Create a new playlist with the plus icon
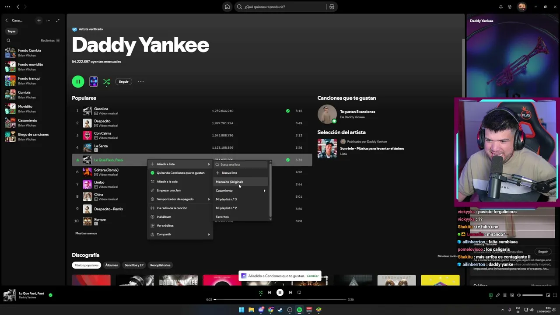Image resolution: width=560 pixels, height=315 pixels. click(38, 20)
